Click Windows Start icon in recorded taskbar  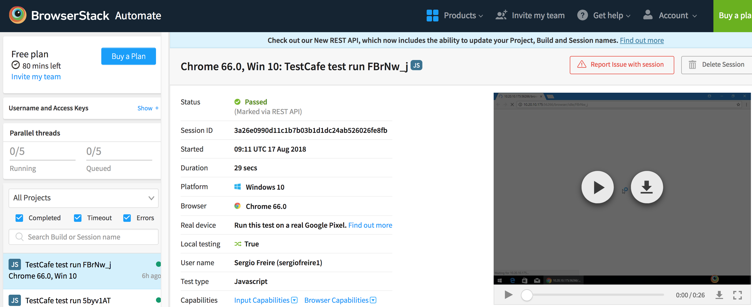pyautogui.click(x=500, y=280)
